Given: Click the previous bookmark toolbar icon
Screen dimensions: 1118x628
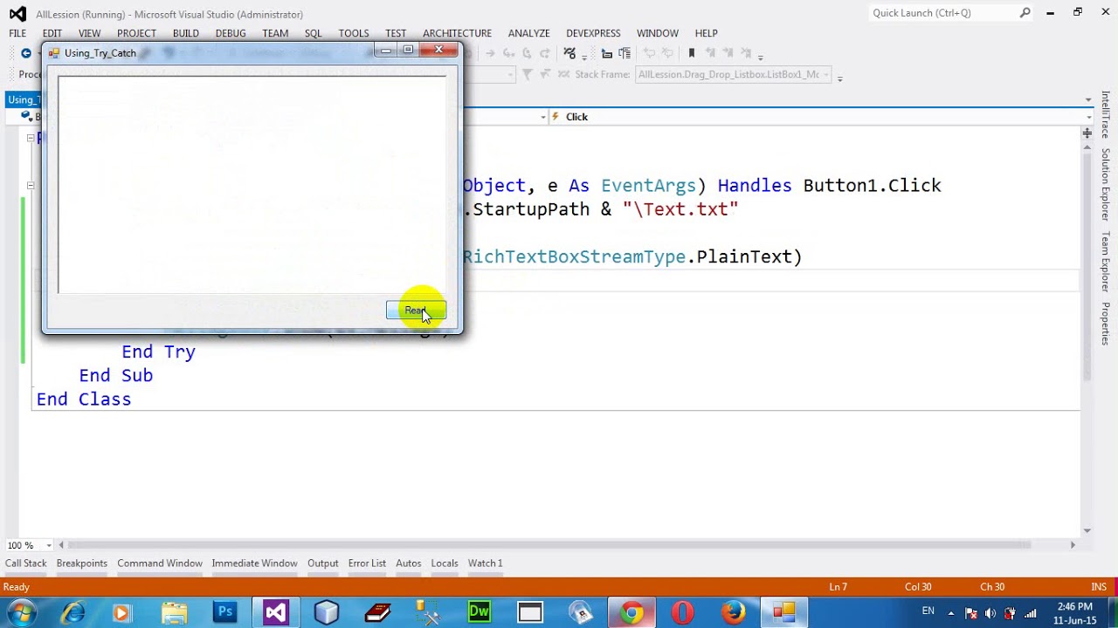Looking at the screenshot, I should pyautogui.click(x=710, y=53).
